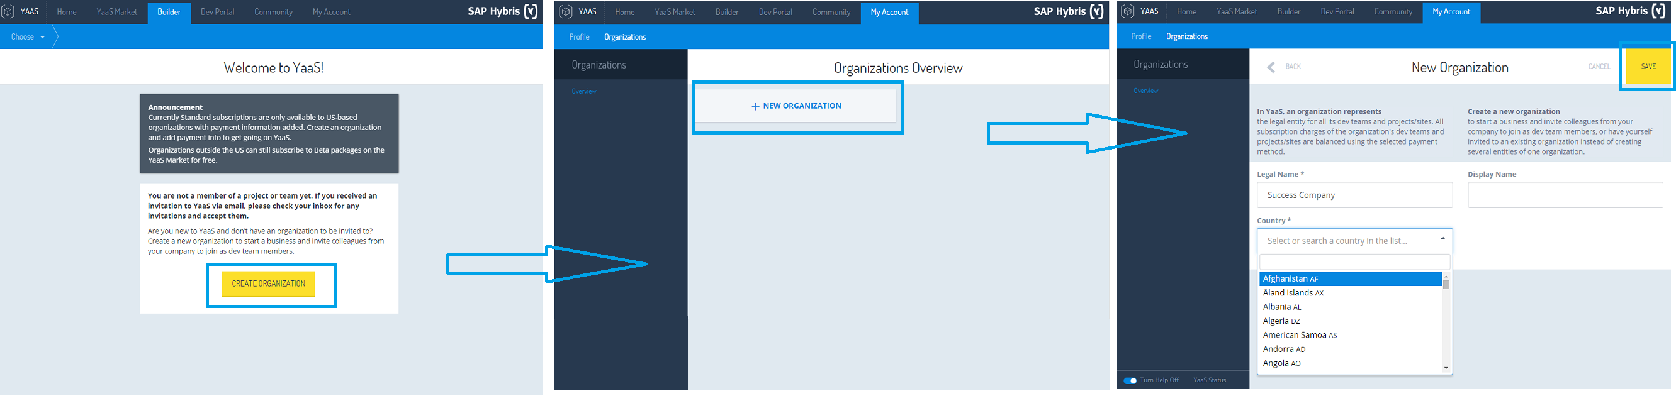
Task: Open Organizations subtab in New Organization screen
Action: pos(1187,36)
